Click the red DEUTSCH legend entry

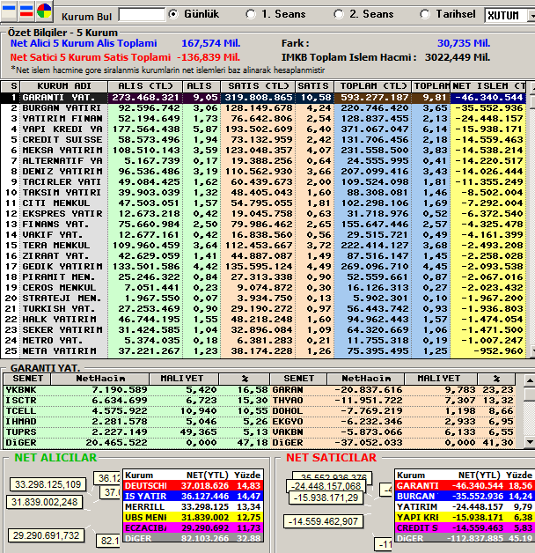point(193,486)
